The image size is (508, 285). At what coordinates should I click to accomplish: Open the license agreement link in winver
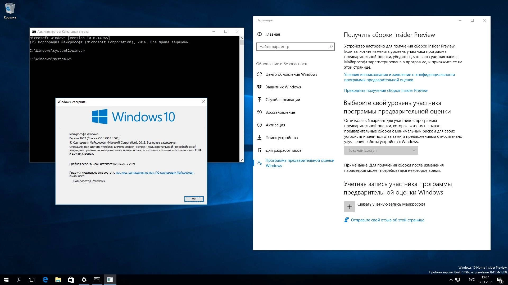click(155, 173)
